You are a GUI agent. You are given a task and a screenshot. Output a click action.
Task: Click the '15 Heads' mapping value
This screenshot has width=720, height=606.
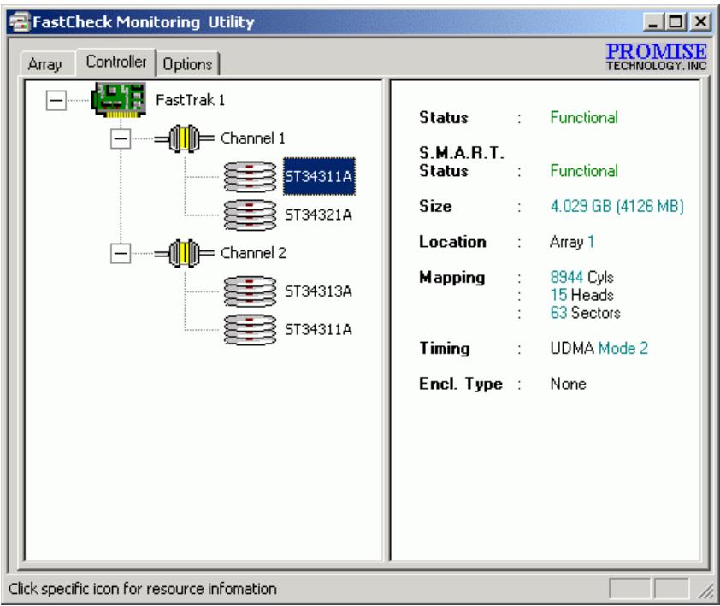[581, 295]
